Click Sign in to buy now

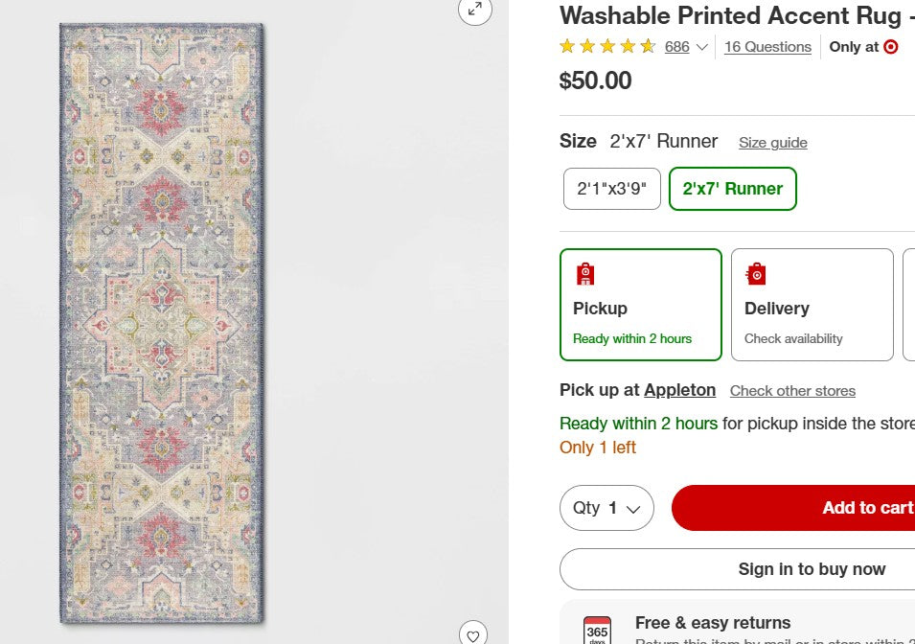(812, 568)
